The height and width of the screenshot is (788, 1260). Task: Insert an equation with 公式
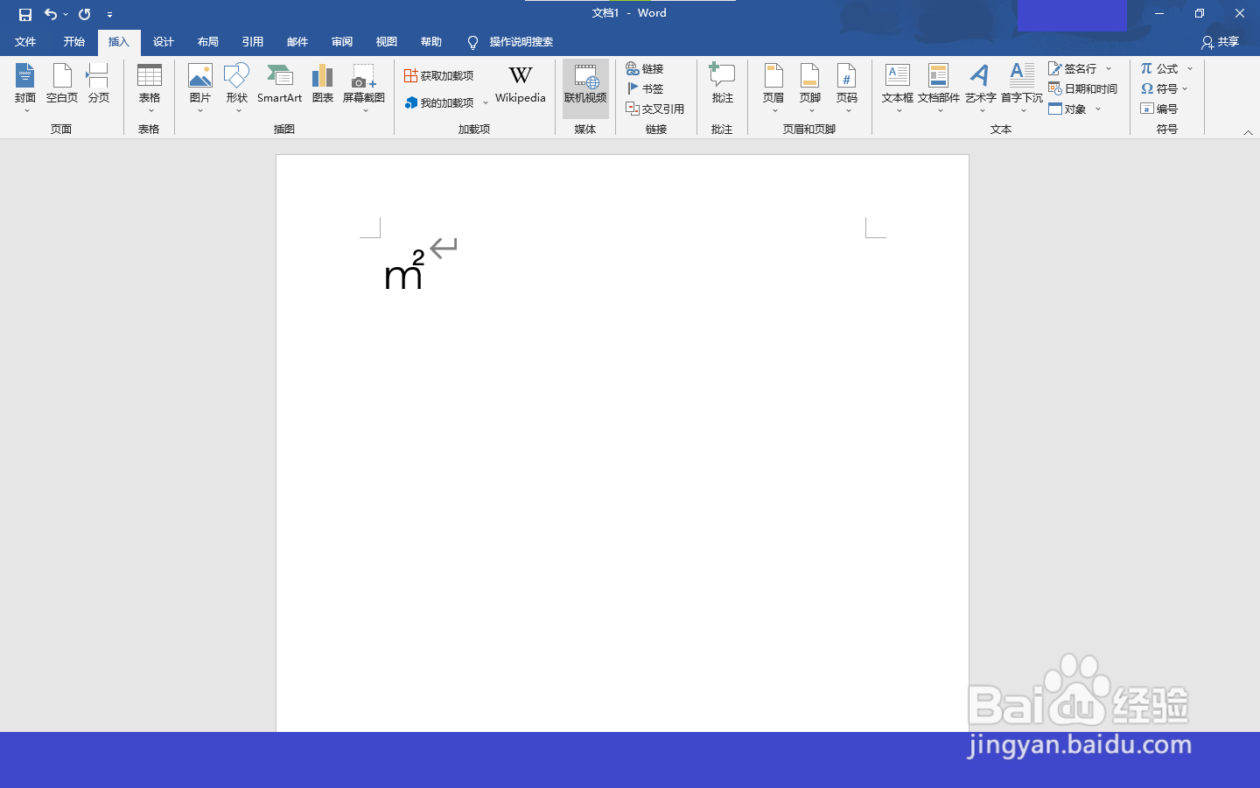pyautogui.click(x=1159, y=68)
